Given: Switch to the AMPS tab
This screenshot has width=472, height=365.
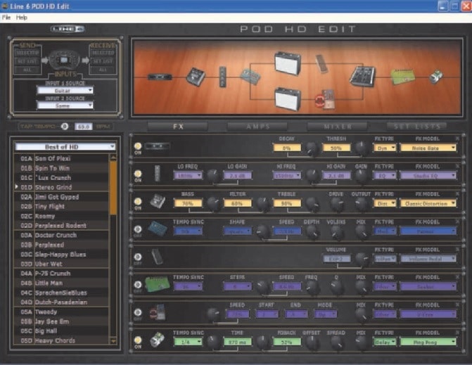Looking at the screenshot, I should pos(257,127).
